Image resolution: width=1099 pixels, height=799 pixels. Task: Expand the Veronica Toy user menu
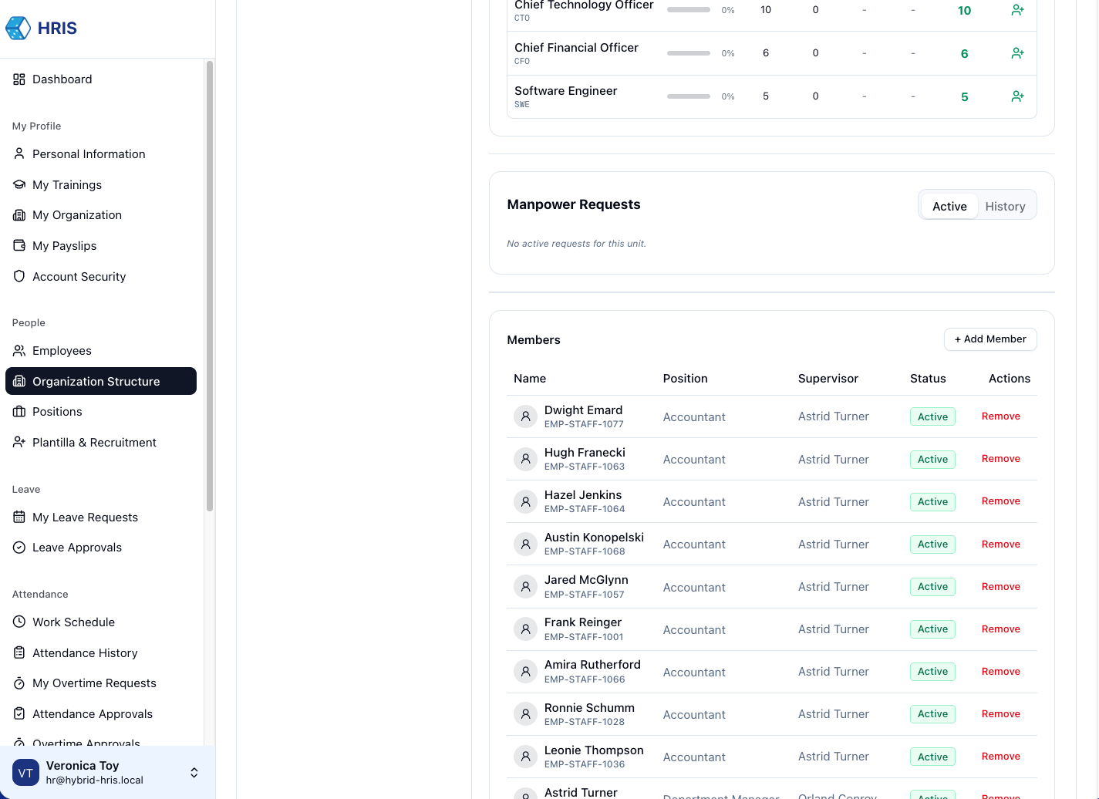click(x=194, y=772)
